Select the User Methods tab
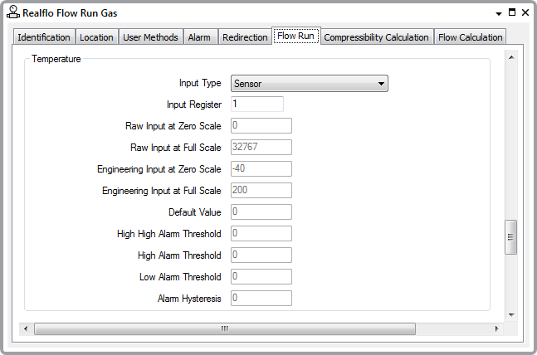This screenshot has height=355, width=537. (150, 37)
